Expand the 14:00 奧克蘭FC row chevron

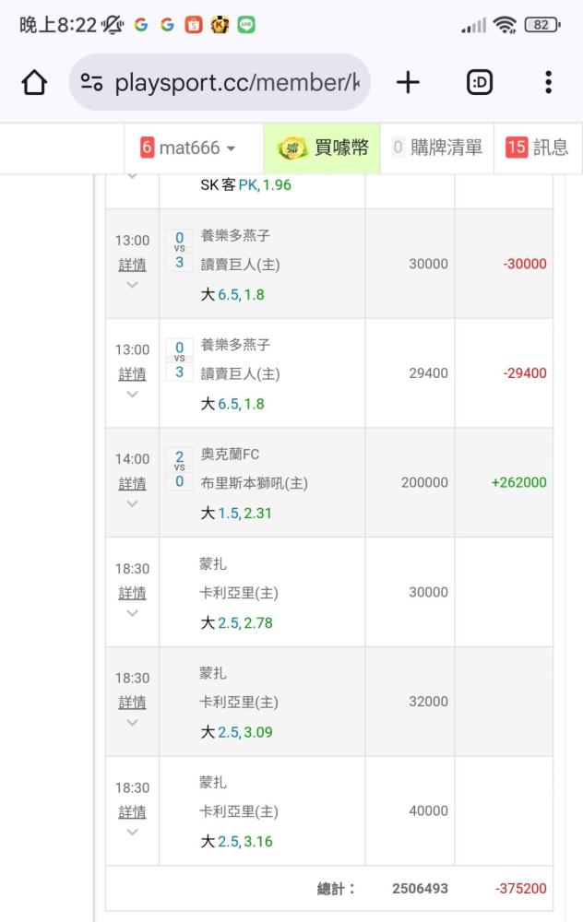point(132,503)
